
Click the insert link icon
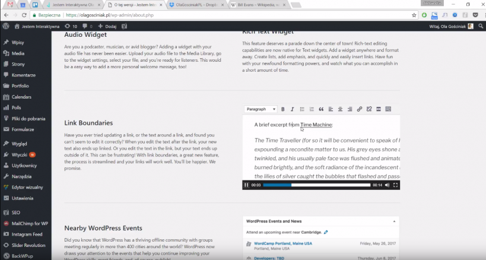pyautogui.click(x=360, y=109)
